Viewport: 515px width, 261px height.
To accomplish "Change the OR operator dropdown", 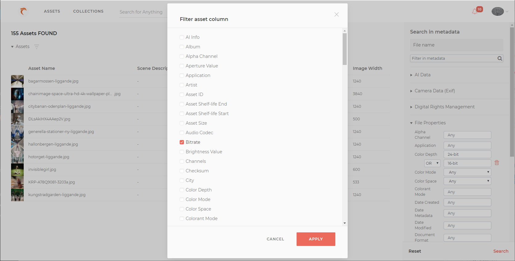I will (432, 163).
